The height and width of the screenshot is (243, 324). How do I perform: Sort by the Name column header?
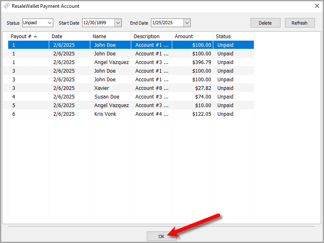pyautogui.click(x=111, y=37)
